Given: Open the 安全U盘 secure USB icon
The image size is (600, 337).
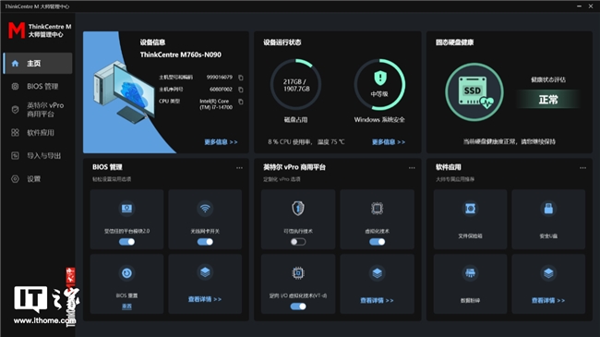Looking at the screenshot, I should click(548, 209).
